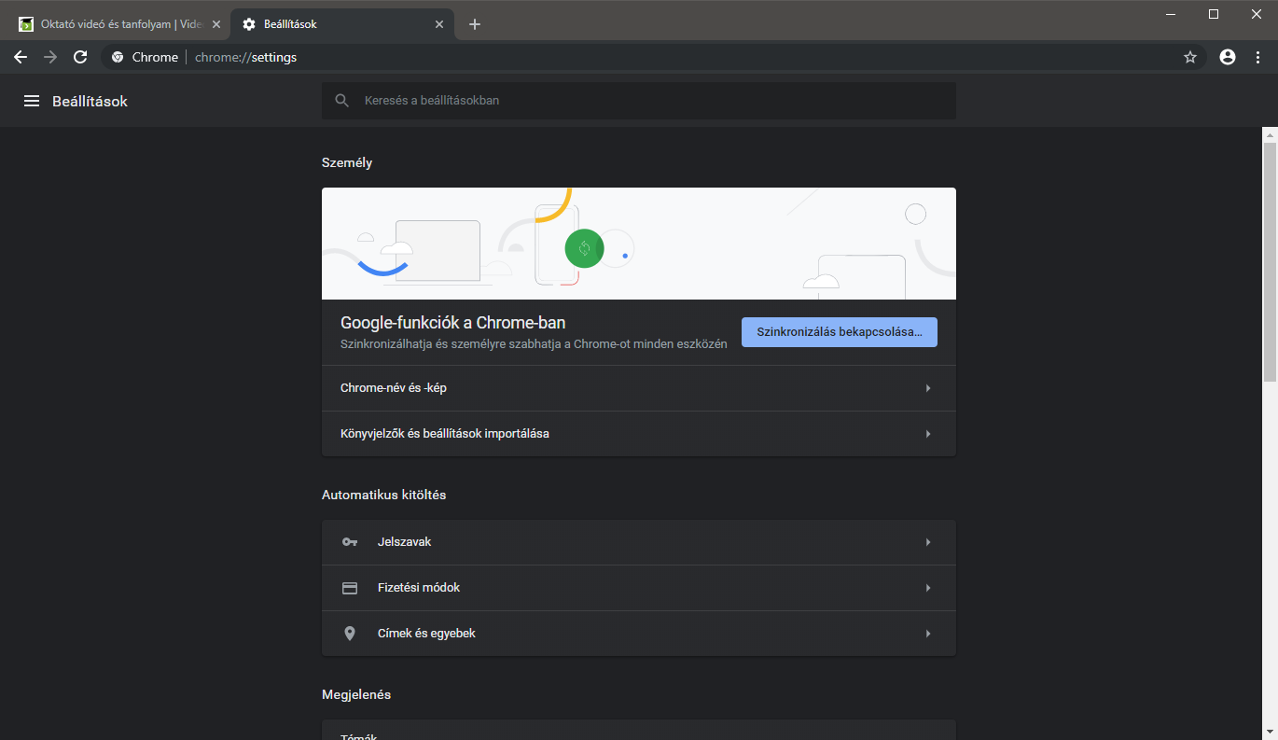Maximize the Chrome window
This screenshot has height=740, width=1278.
coord(1214,13)
